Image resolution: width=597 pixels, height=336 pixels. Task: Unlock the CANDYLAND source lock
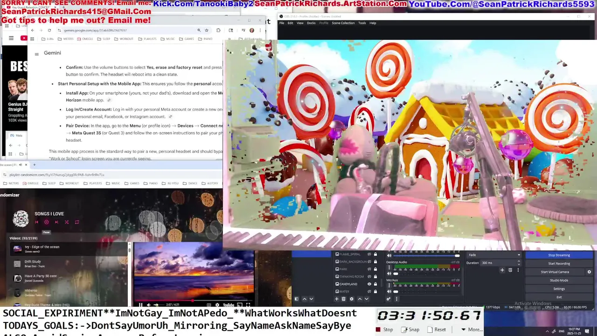[x=375, y=284]
